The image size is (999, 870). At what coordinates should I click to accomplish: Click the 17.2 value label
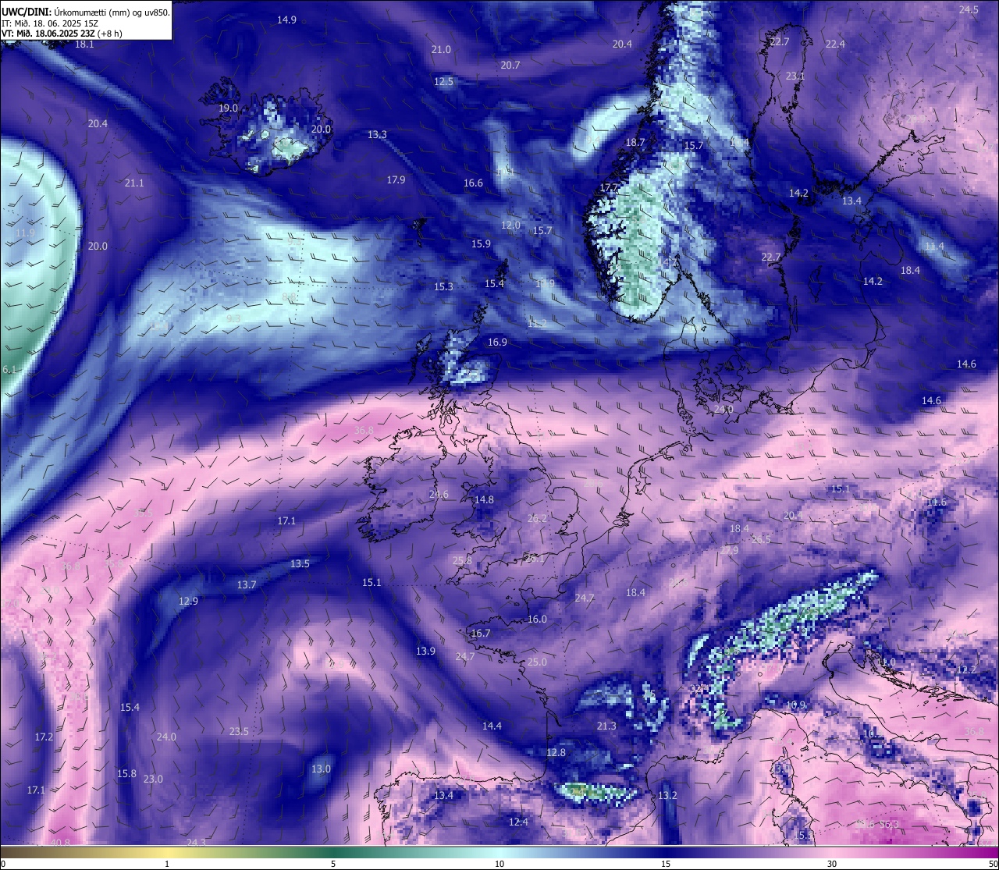tap(44, 737)
